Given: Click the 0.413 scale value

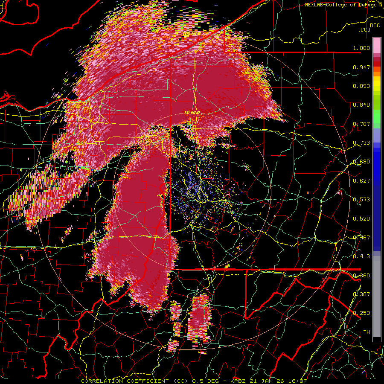Looking at the screenshot, I should [361, 256].
